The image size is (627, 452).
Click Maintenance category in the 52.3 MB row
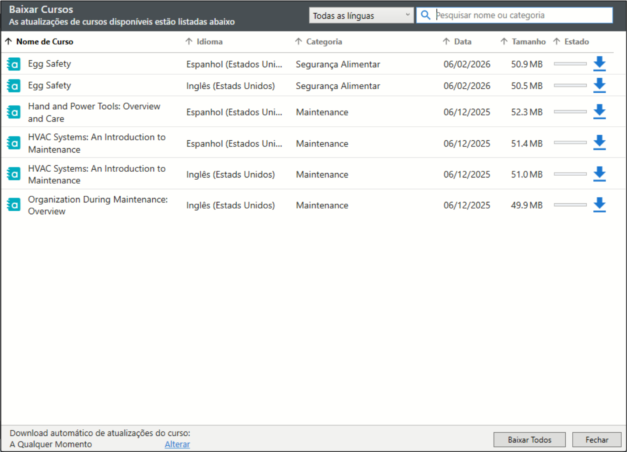pyautogui.click(x=322, y=112)
